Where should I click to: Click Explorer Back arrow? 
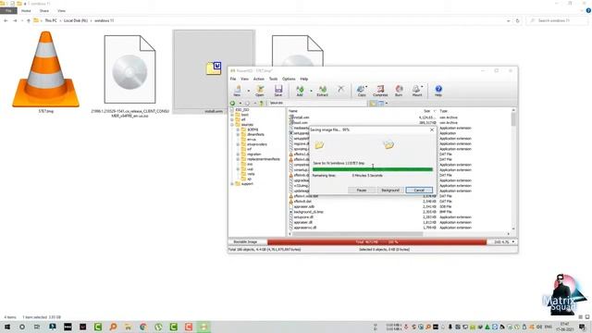coord(6,20)
